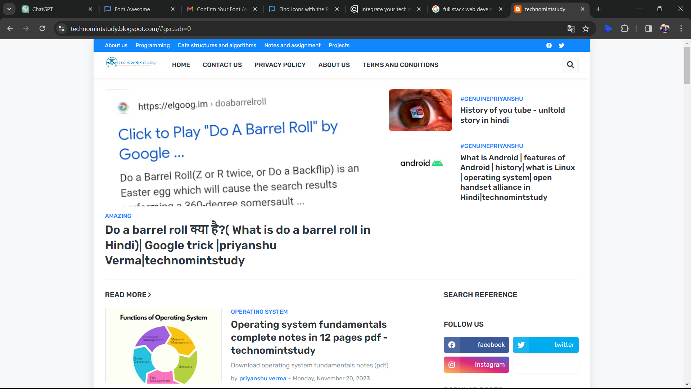Open Notes and assignment menu
The width and height of the screenshot is (691, 389).
(x=292, y=45)
